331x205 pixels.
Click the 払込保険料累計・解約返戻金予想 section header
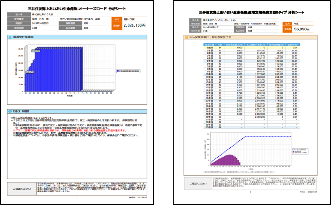coord(250,37)
